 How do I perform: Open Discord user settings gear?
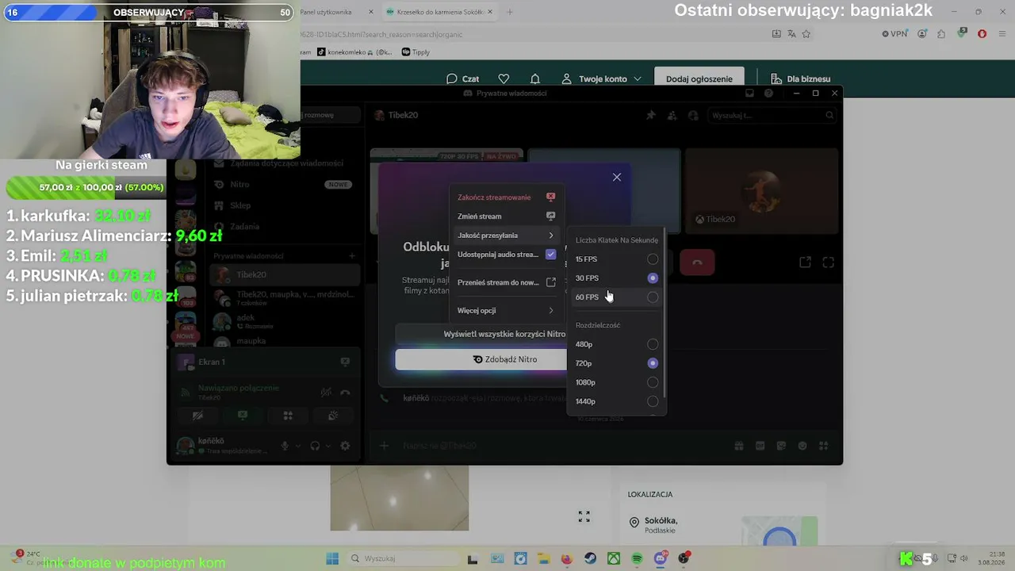tap(345, 446)
